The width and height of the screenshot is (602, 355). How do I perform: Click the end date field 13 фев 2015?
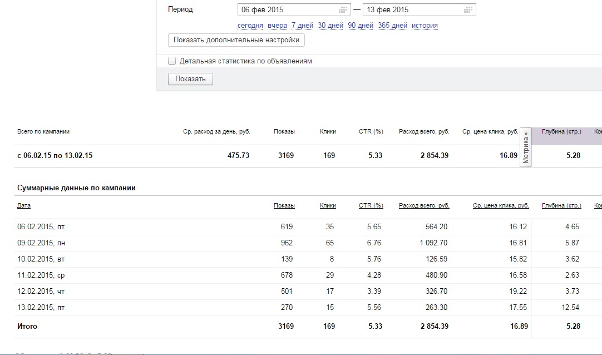[412, 10]
